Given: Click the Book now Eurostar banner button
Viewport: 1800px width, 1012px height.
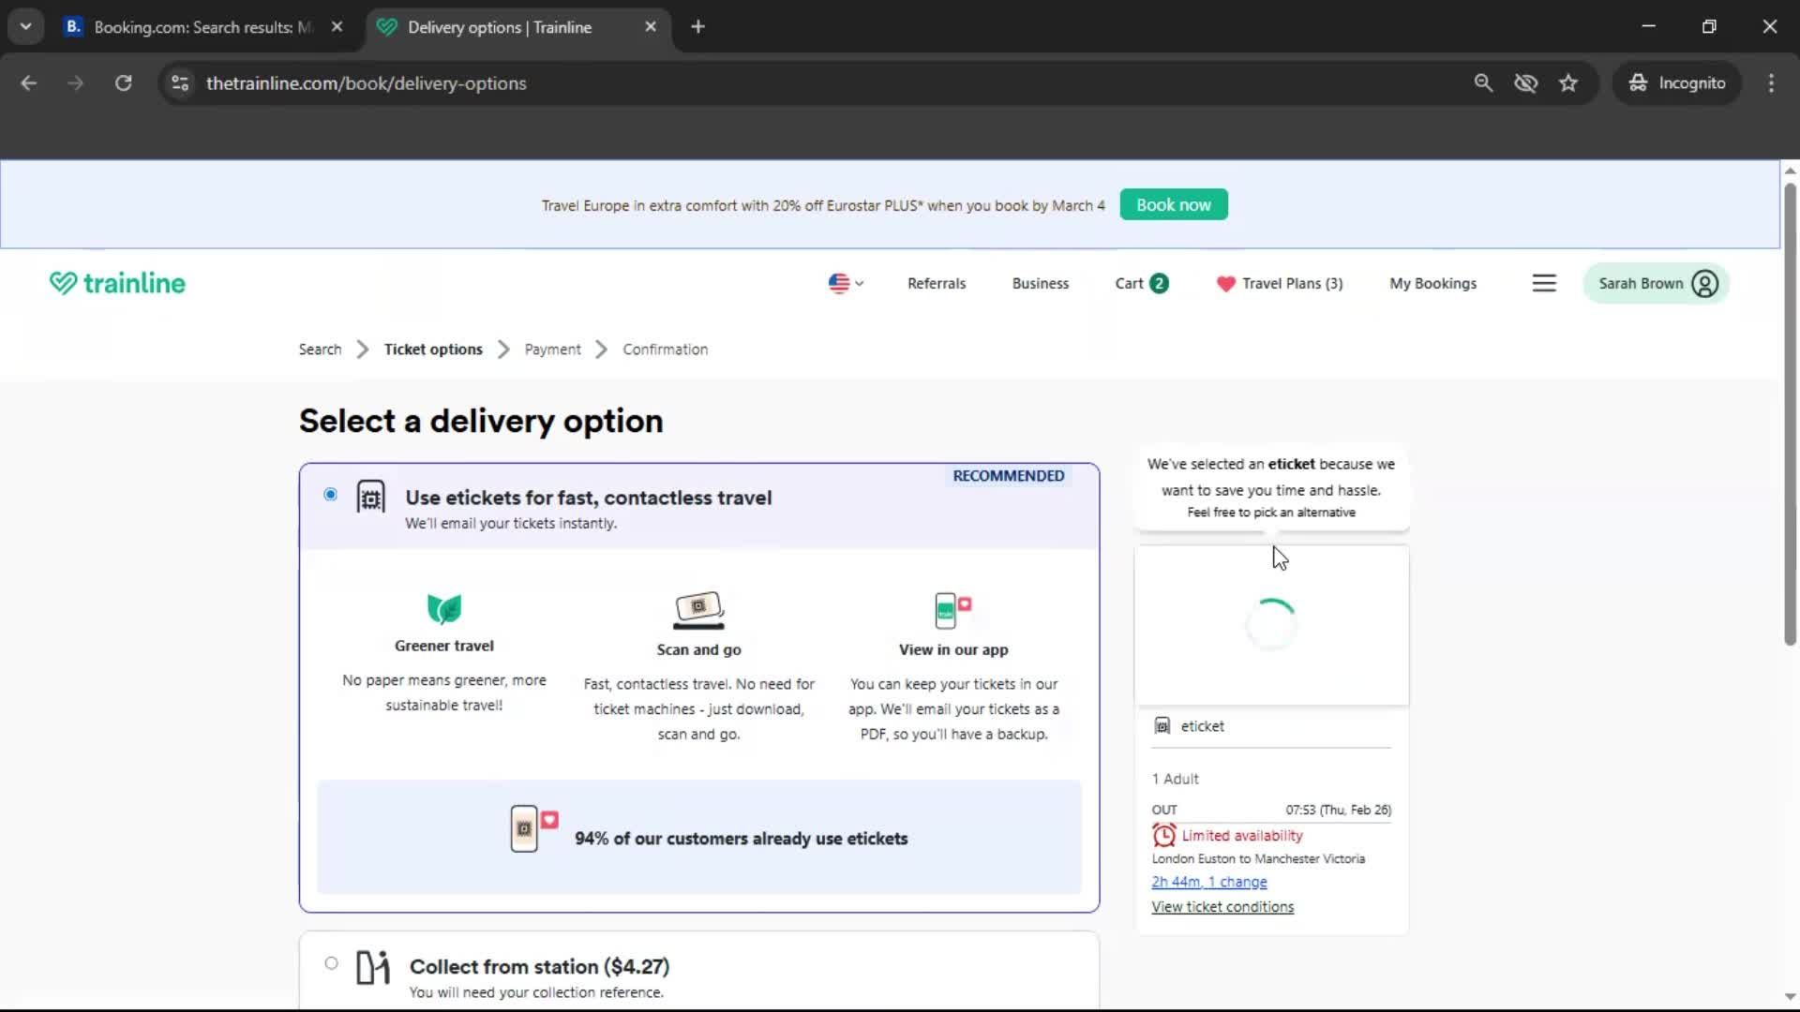Looking at the screenshot, I should [x=1173, y=204].
